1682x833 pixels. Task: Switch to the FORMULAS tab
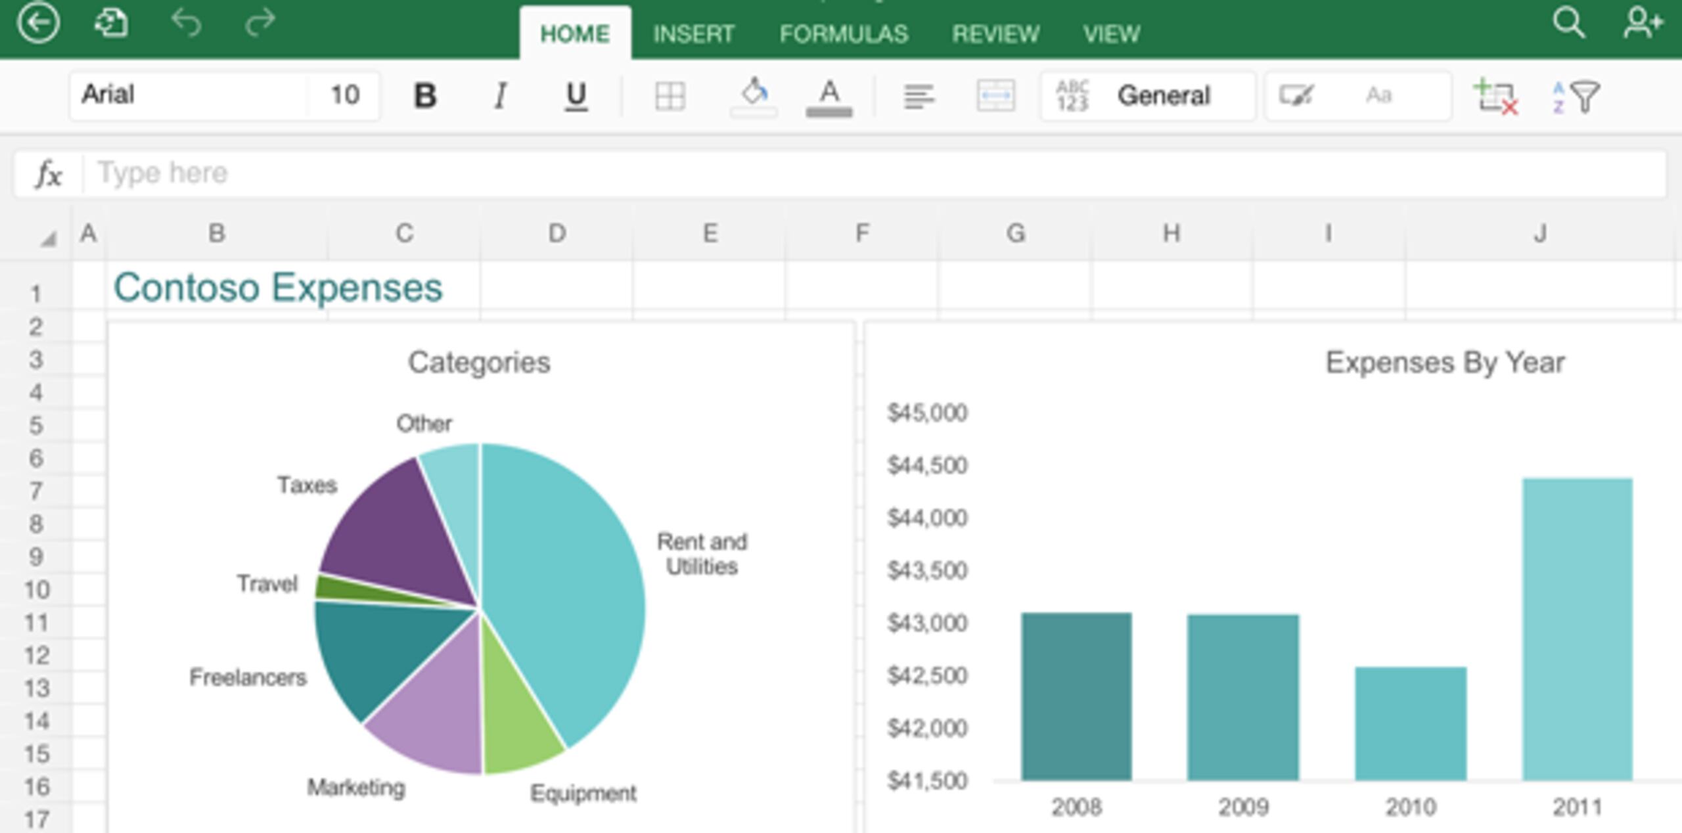[x=844, y=34]
